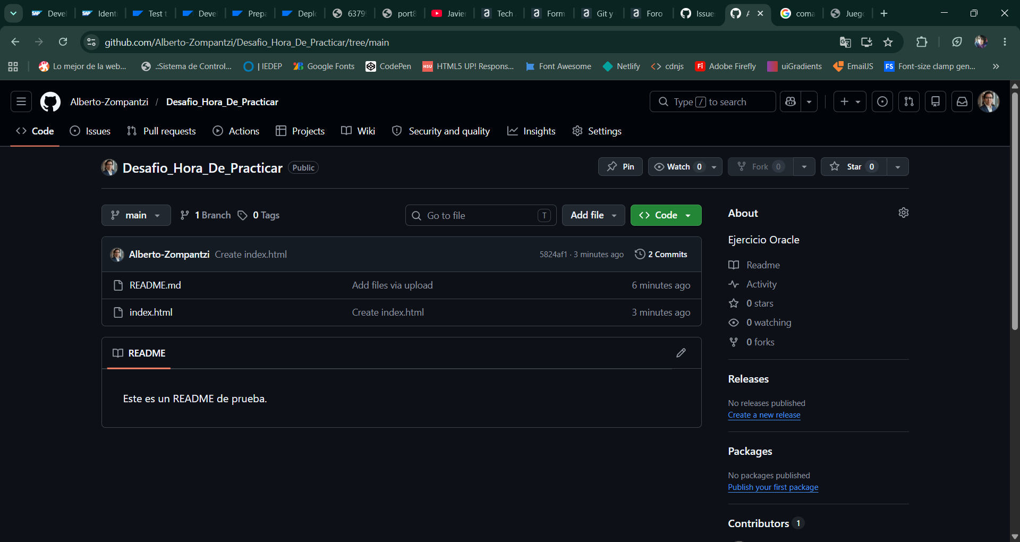Open the repositories icon in header
Viewport: 1020px width, 542px height.
tap(936, 101)
